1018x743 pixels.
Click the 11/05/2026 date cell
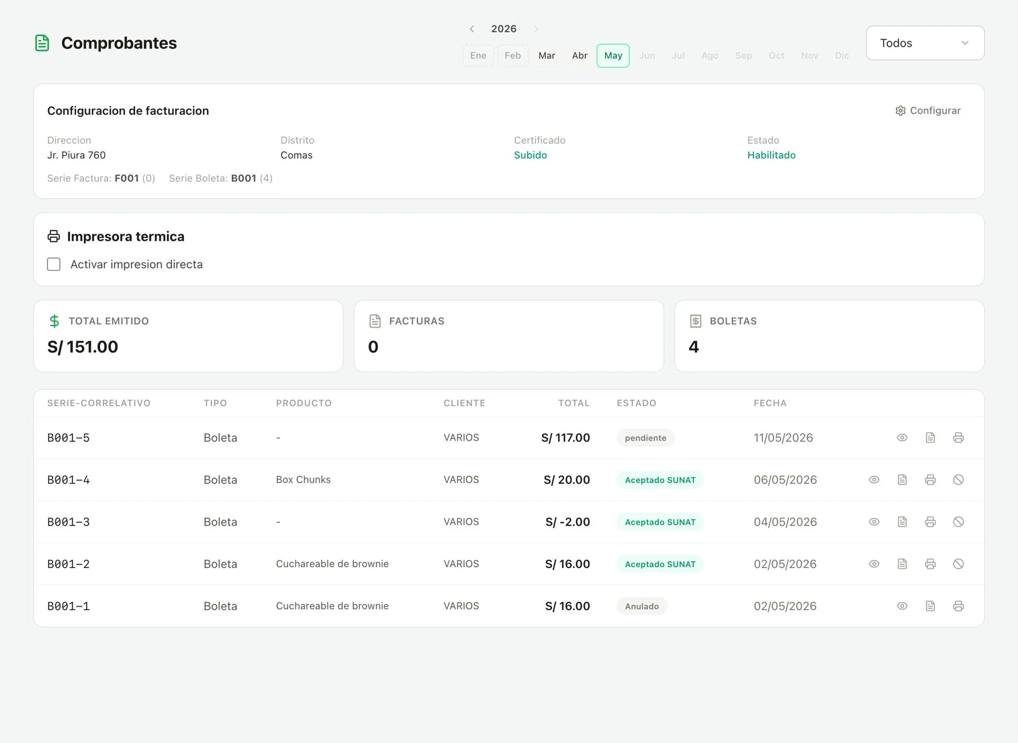[783, 438]
